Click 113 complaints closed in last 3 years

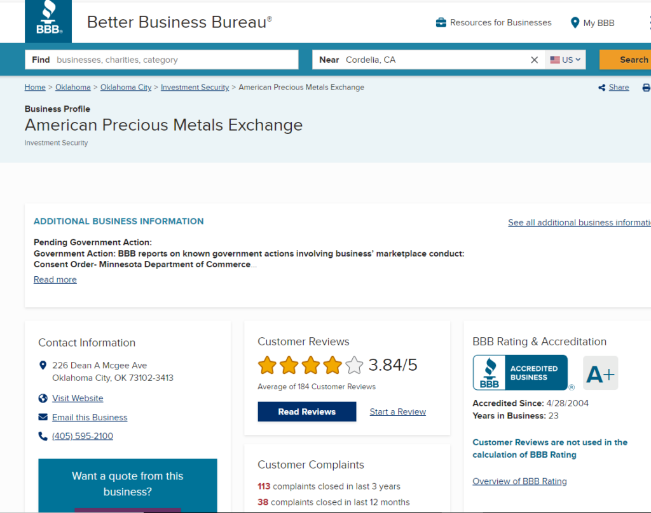(x=329, y=486)
